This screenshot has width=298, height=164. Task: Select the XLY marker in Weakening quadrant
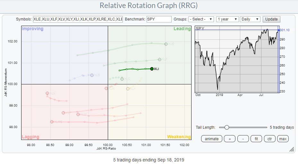[x=128, y=89]
